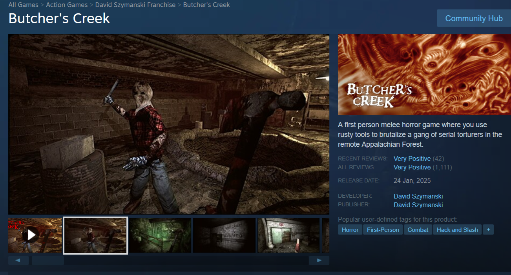Click the Popular user-defined tags label
The image size is (511, 275).
398,219
